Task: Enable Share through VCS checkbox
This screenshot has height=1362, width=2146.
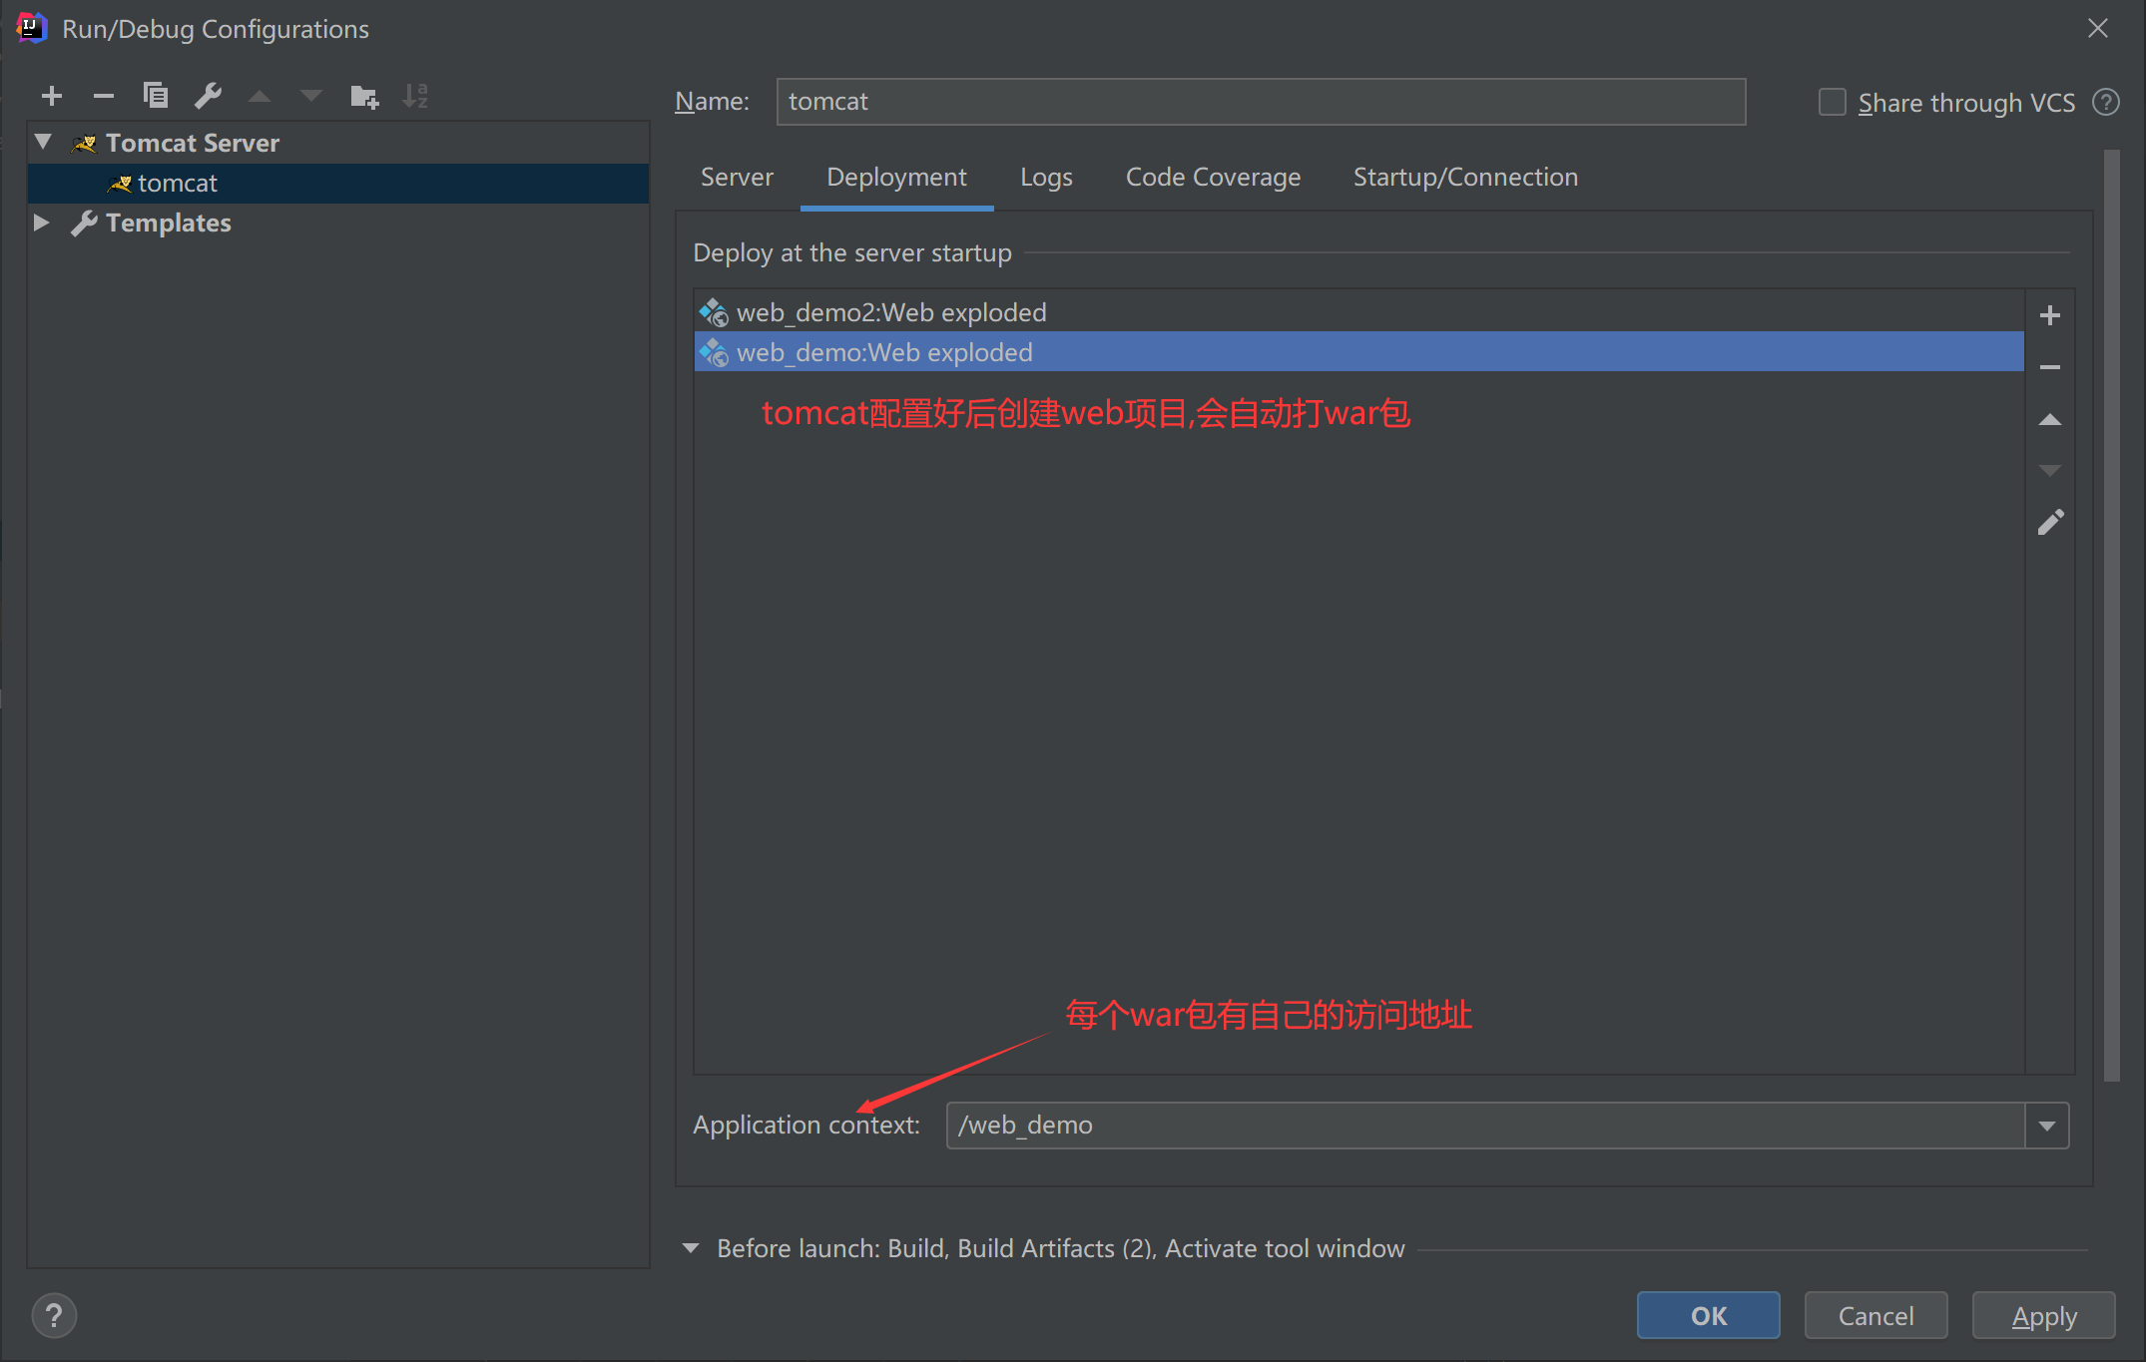Action: 1833,102
